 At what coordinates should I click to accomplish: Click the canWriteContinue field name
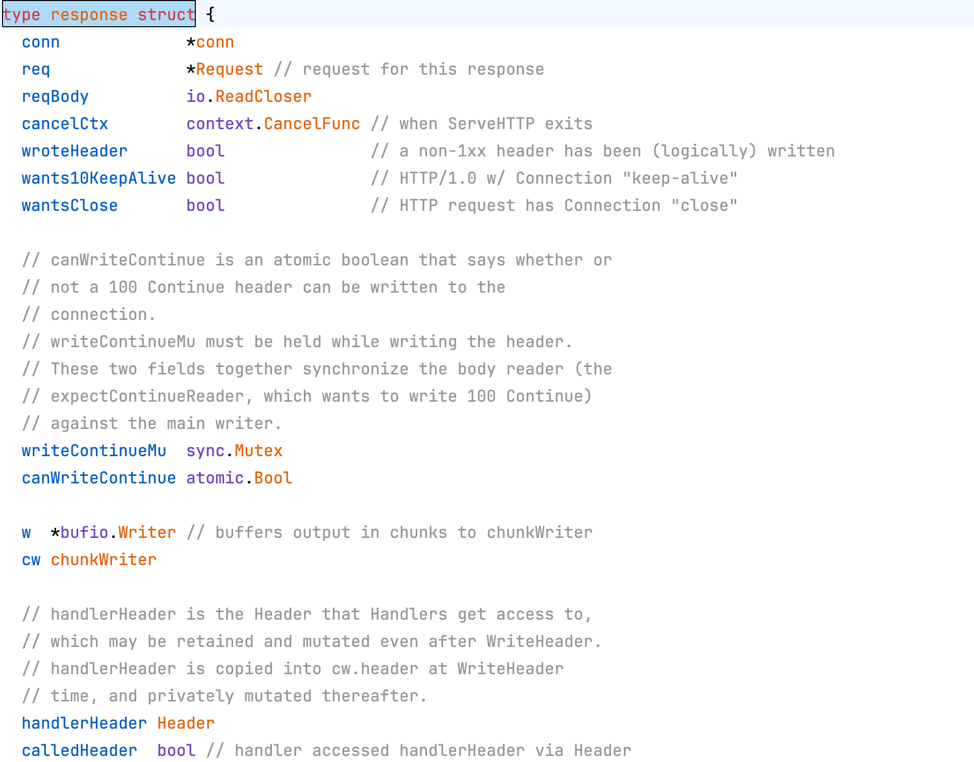(98, 478)
